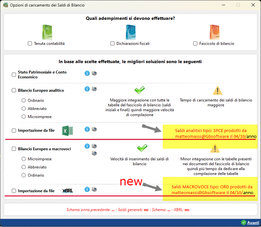Select Ordinario under Bilancio Europeo a macrovoci
The height and width of the screenshot is (227, 261).
coord(23,175)
